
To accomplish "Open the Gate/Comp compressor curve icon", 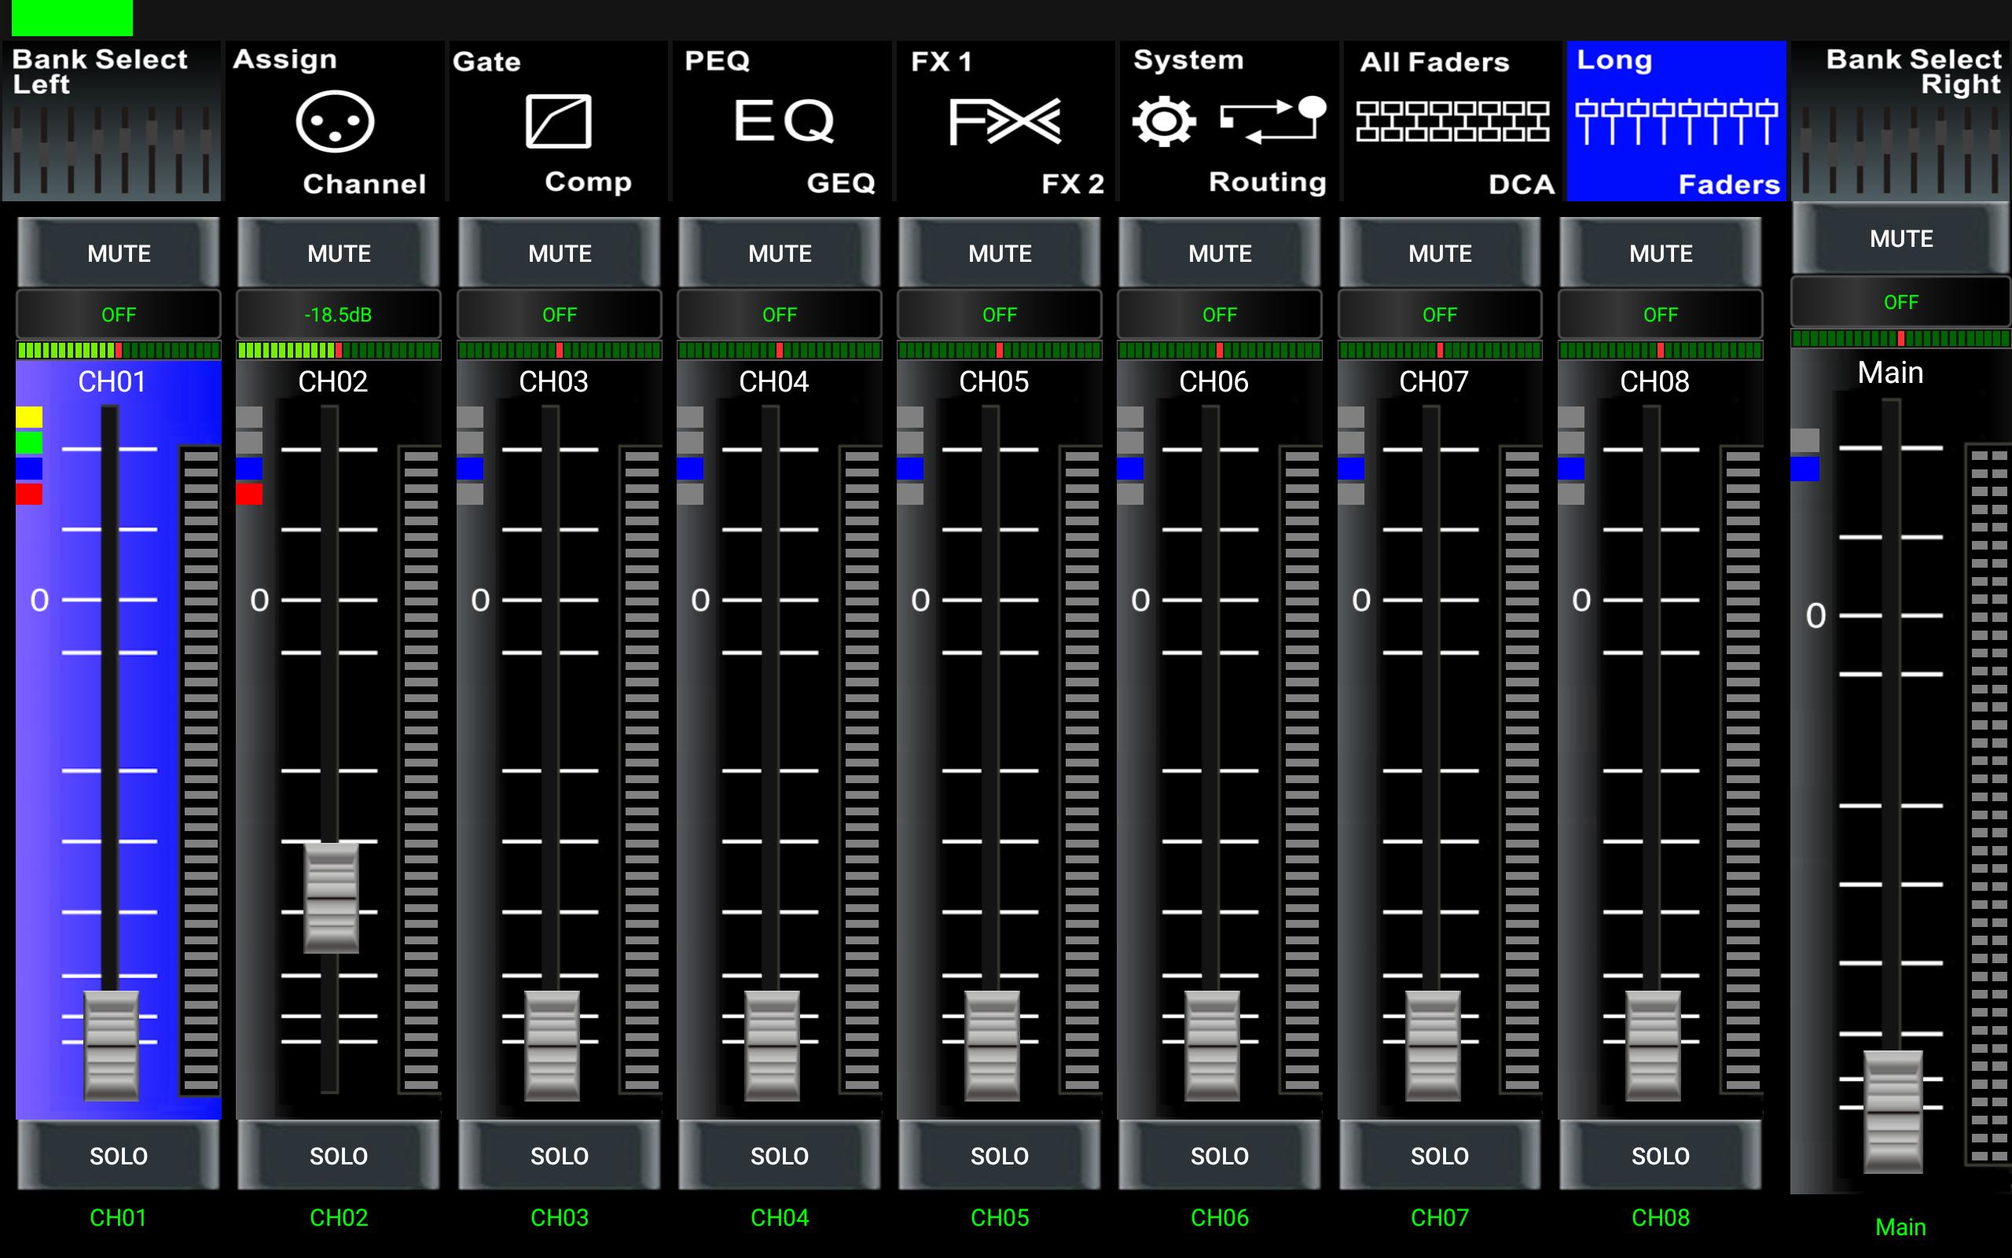I will [x=558, y=121].
